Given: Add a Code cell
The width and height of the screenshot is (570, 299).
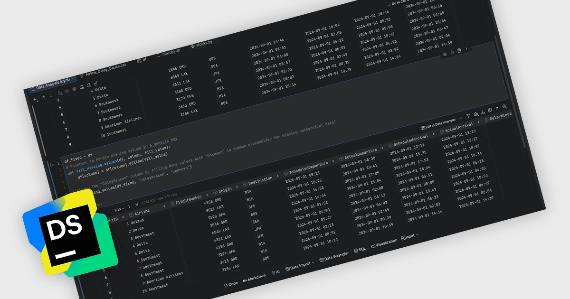Looking at the screenshot, I should [231, 284].
